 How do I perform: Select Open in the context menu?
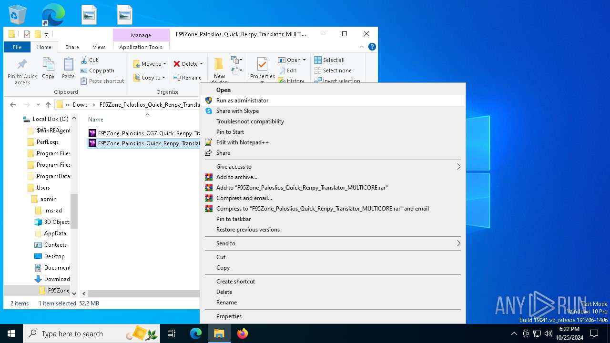tap(333, 90)
